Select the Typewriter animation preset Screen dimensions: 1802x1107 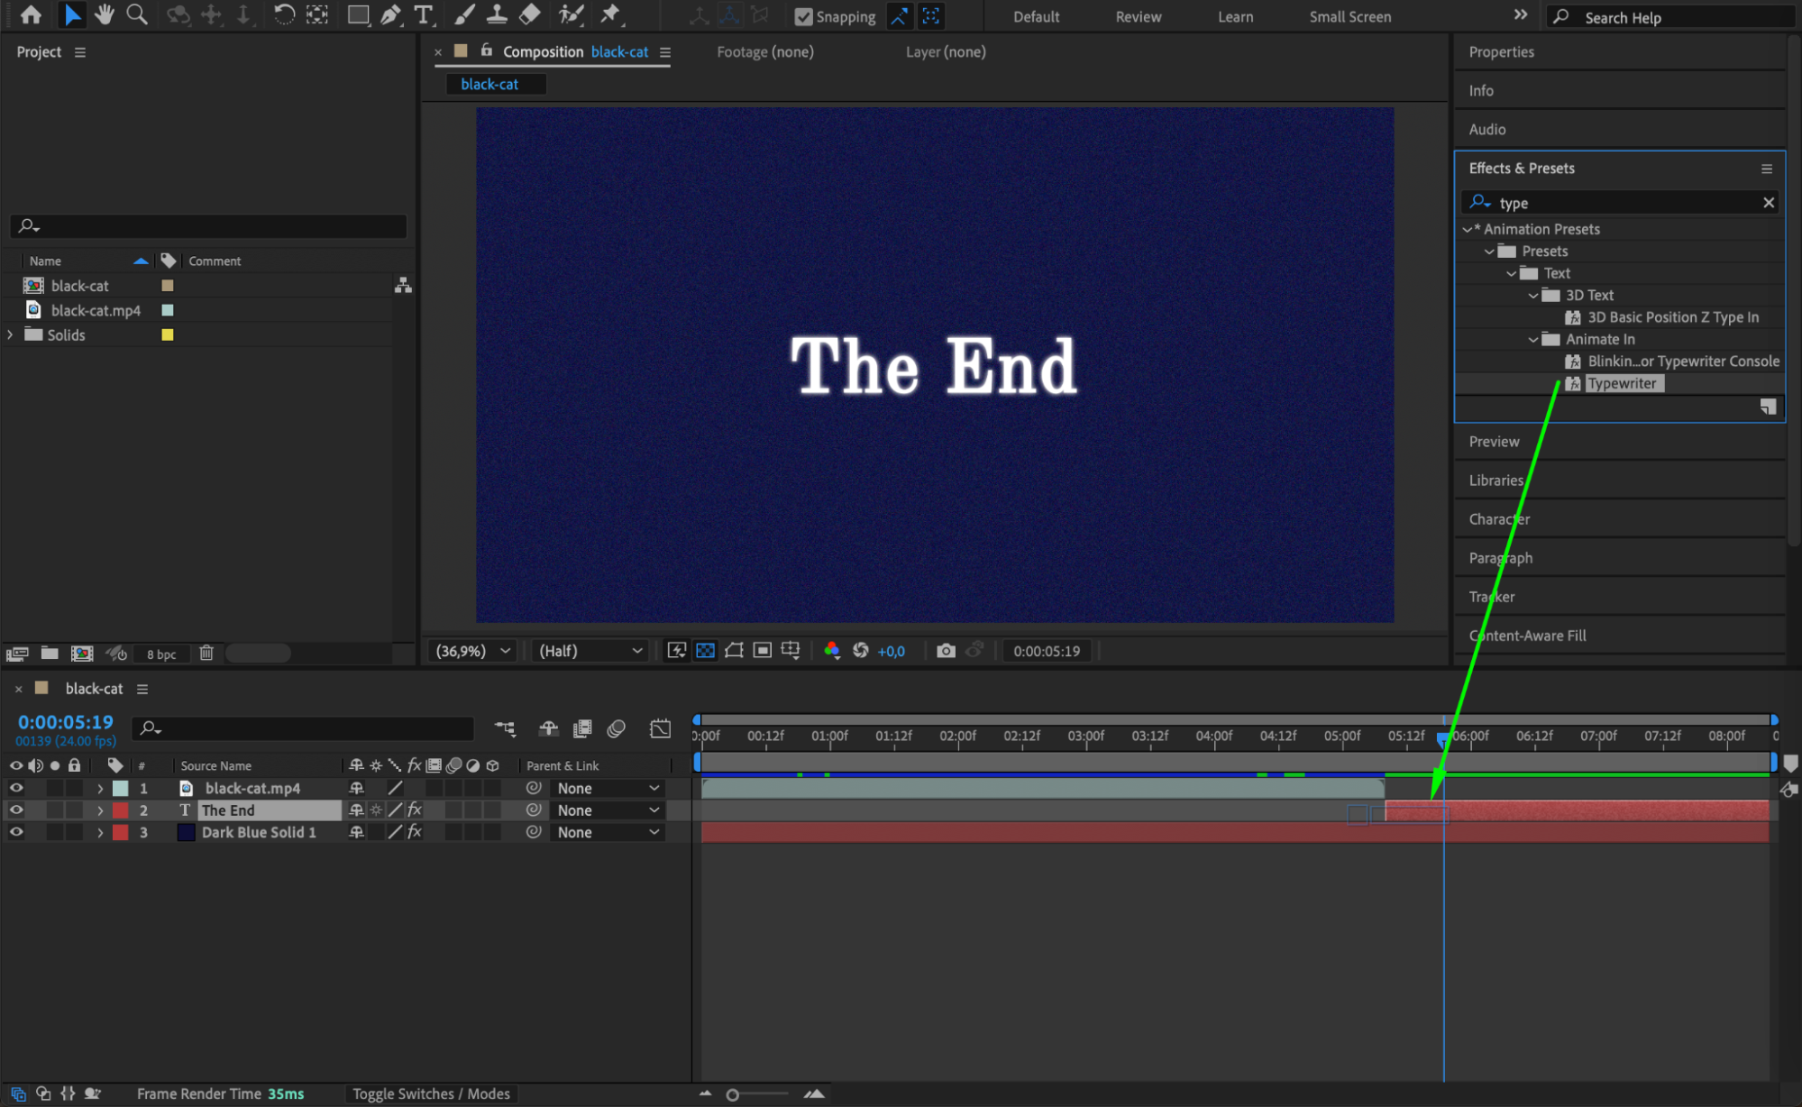1621,383
